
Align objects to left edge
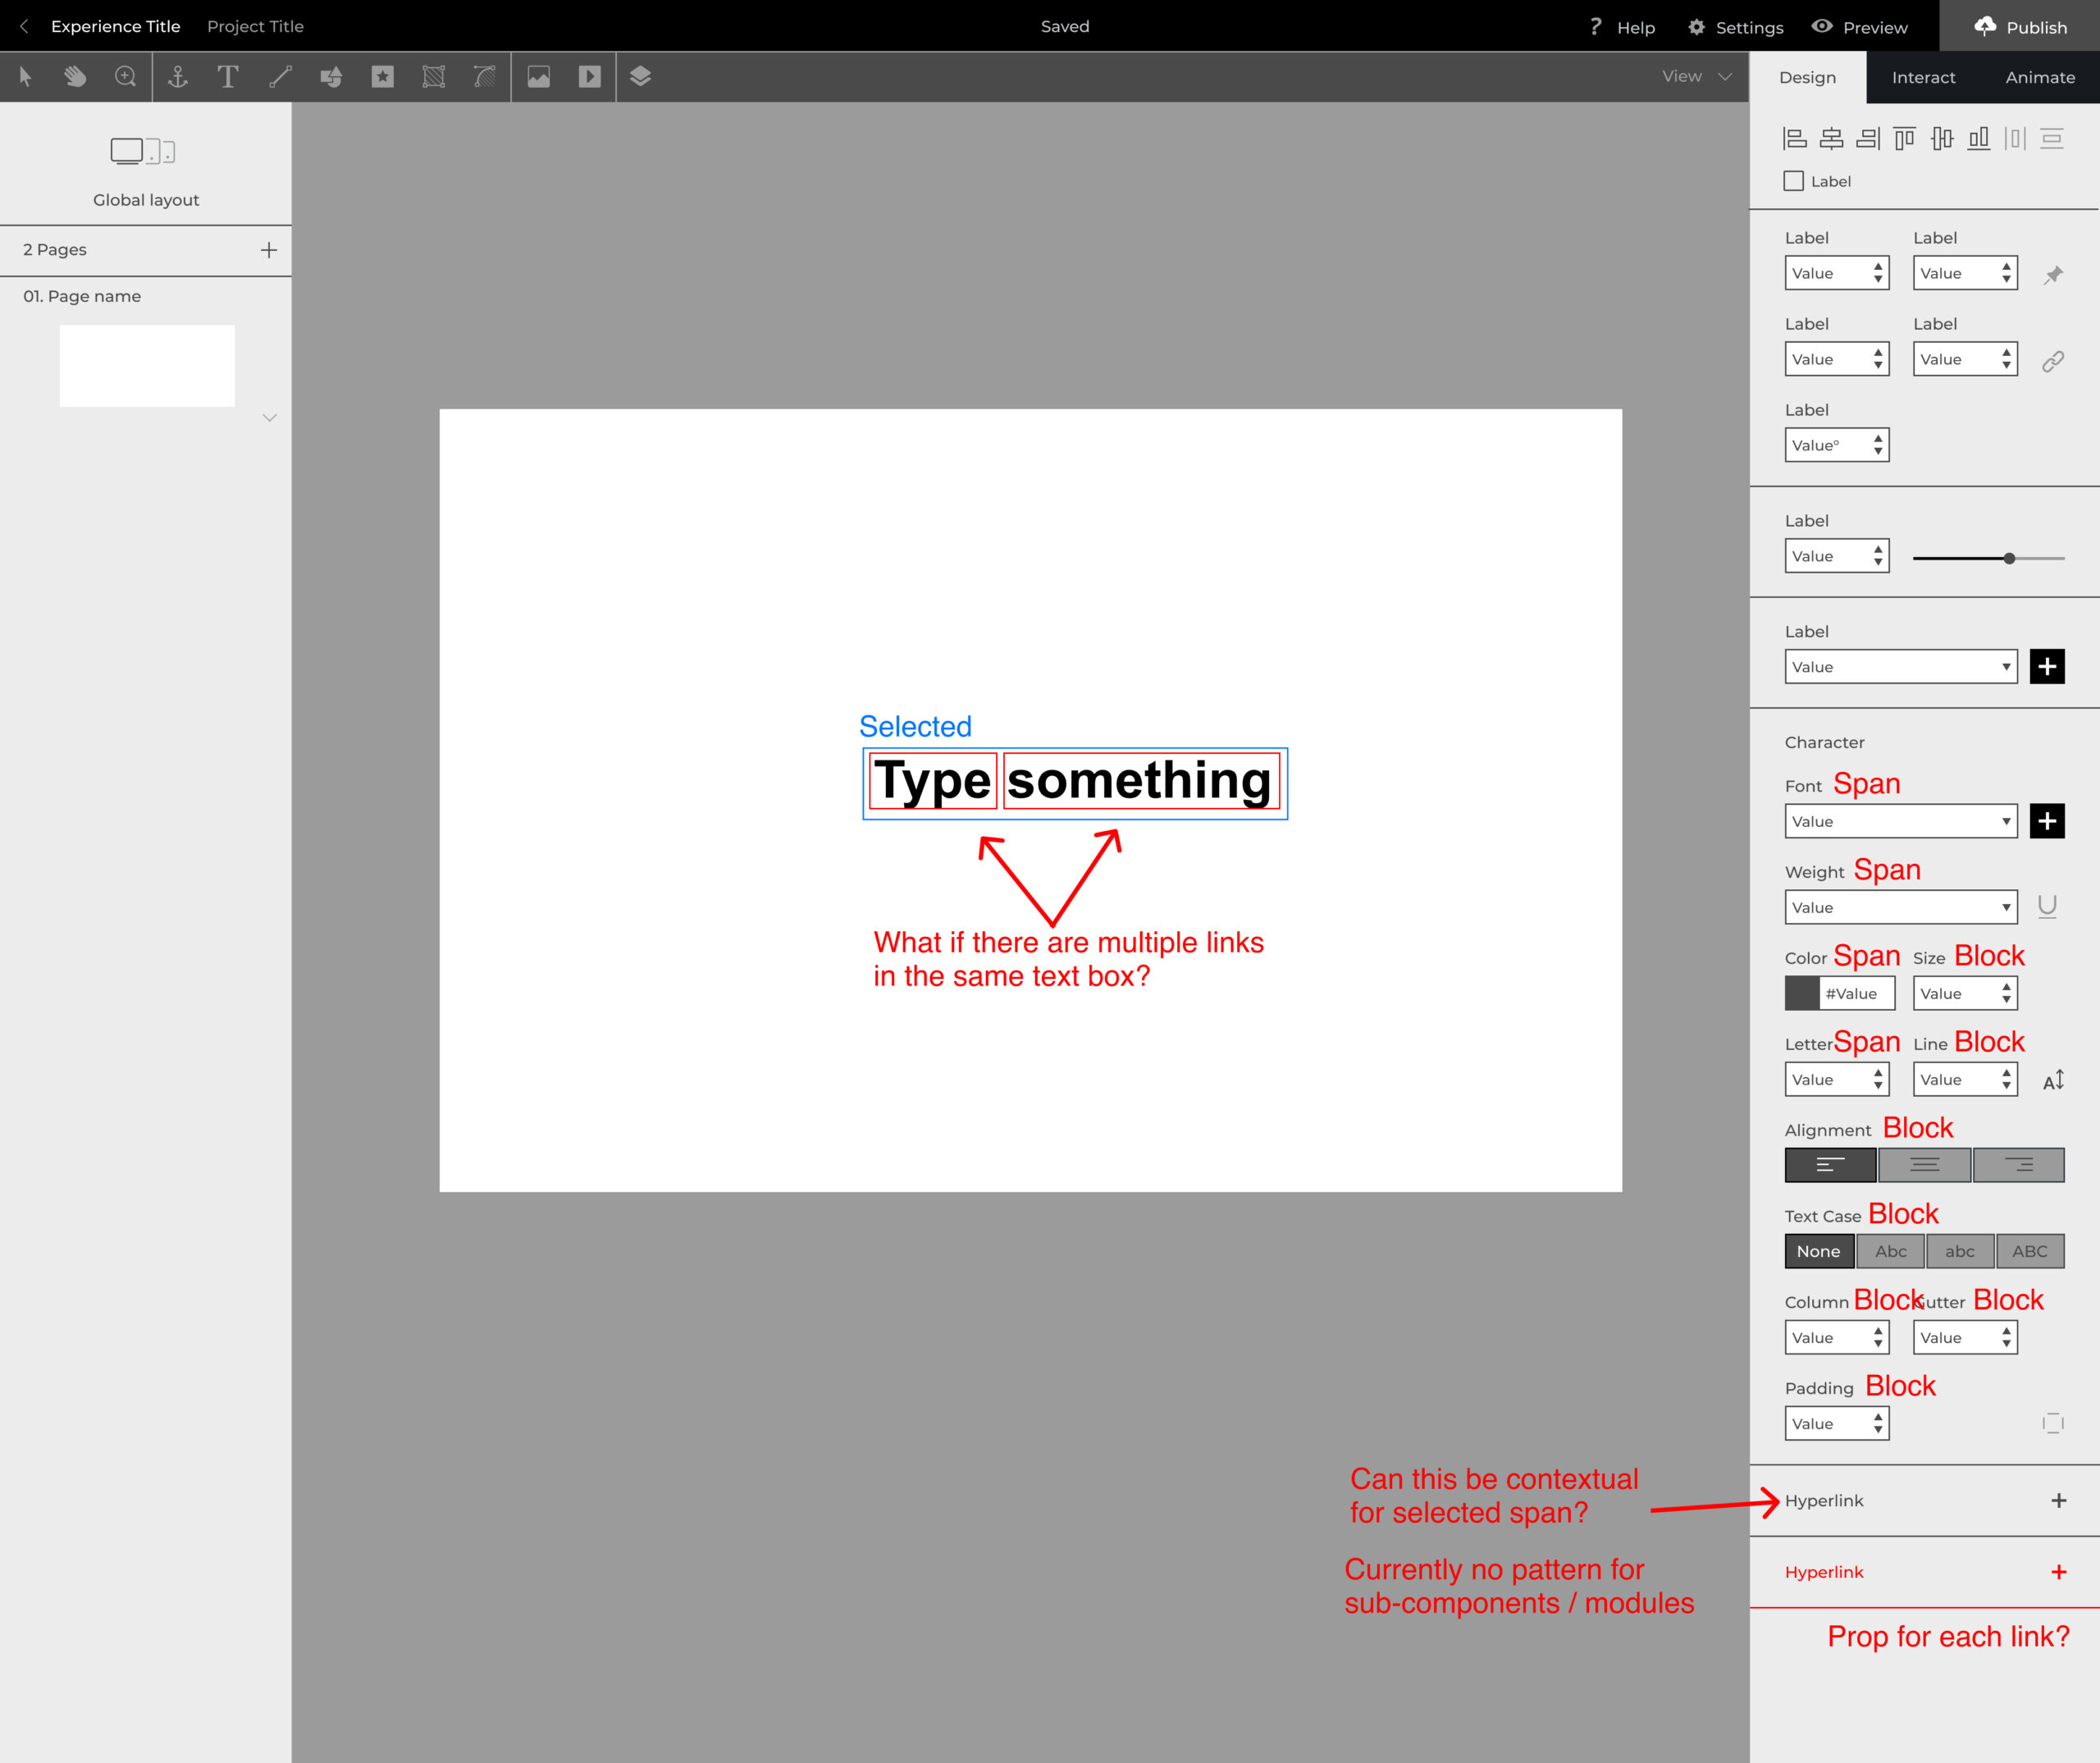click(x=1795, y=138)
